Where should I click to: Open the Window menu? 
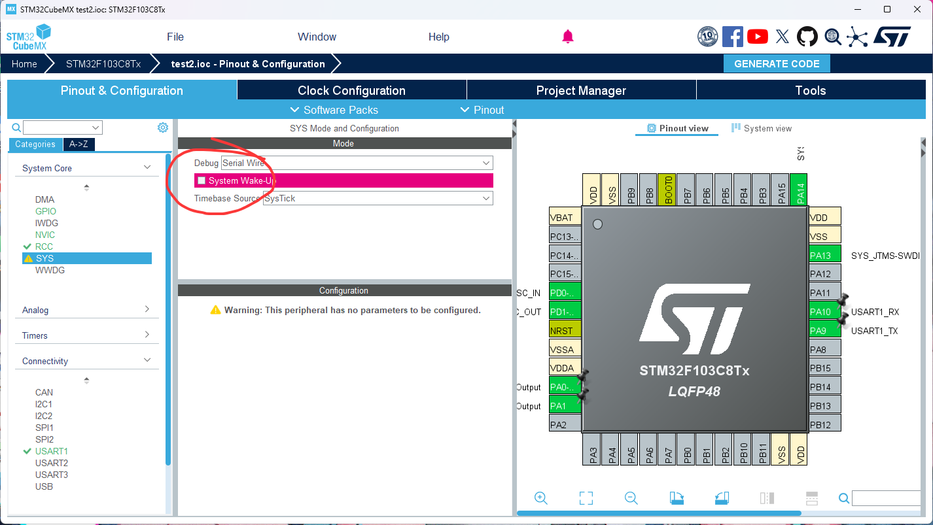coord(317,37)
